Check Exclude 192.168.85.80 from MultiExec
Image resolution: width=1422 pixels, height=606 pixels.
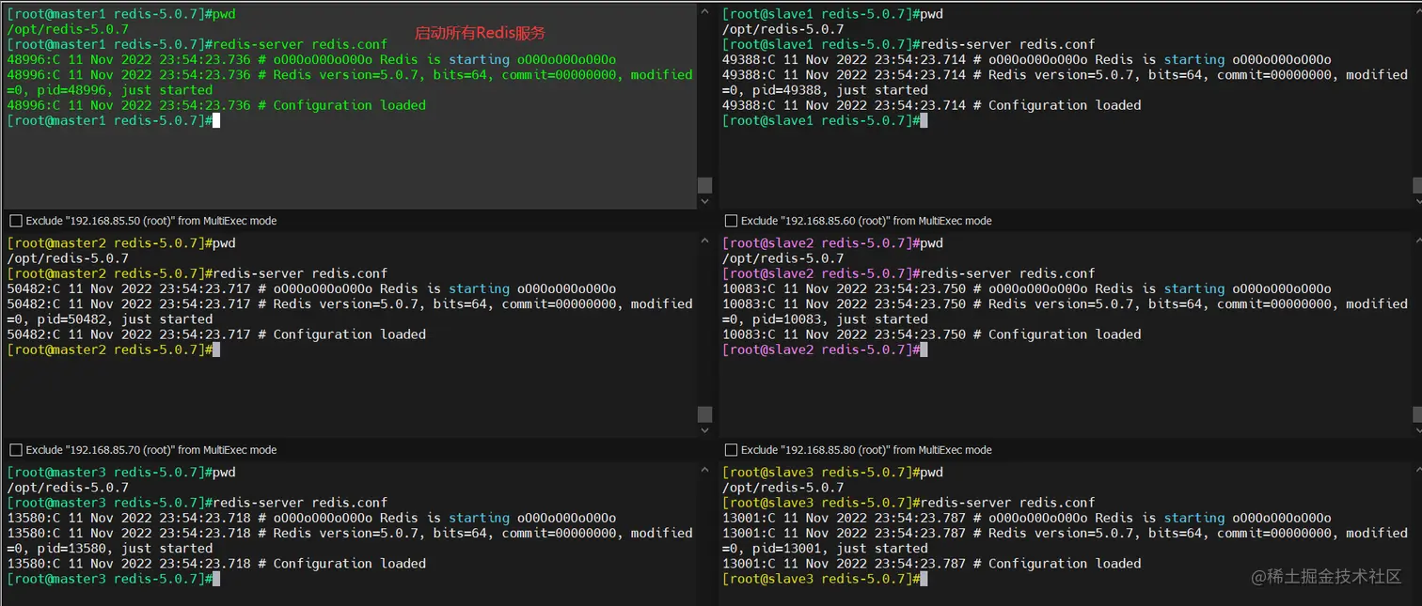click(731, 450)
